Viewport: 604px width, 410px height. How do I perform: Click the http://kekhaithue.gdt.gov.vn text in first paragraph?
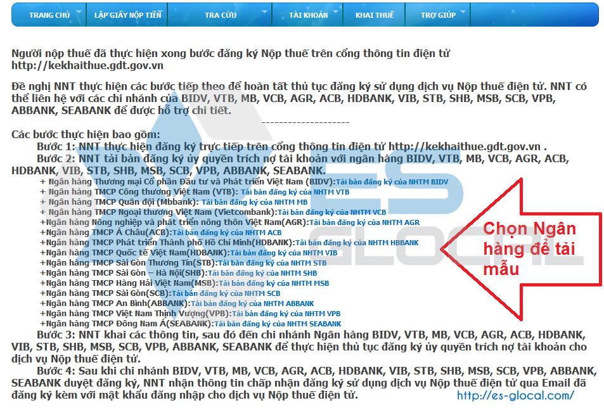(87, 65)
